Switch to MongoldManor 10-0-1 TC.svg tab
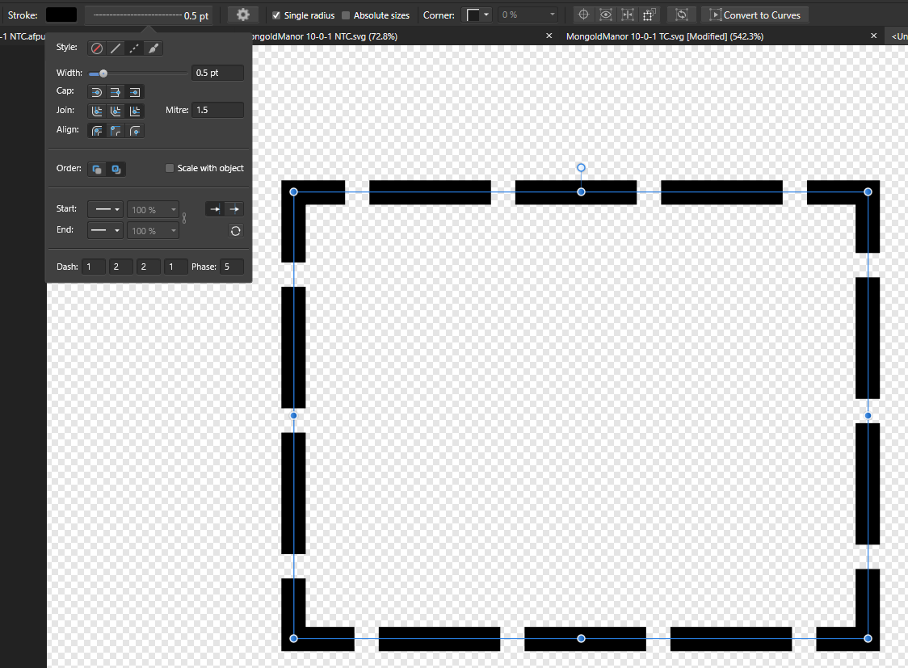 [664, 36]
